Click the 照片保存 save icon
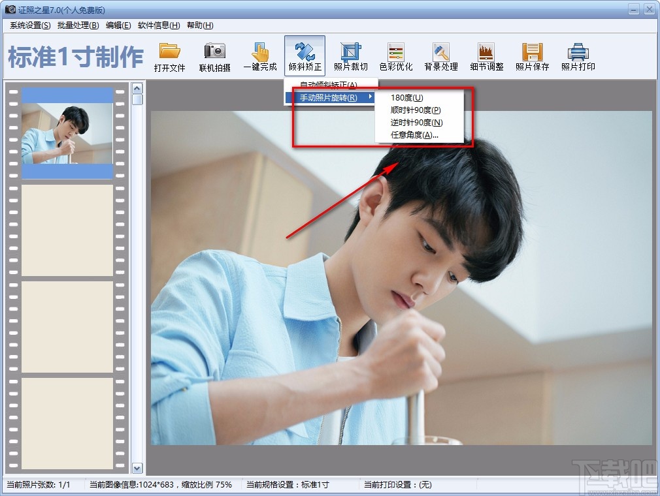This screenshot has width=660, height=496. pos(531,55)
